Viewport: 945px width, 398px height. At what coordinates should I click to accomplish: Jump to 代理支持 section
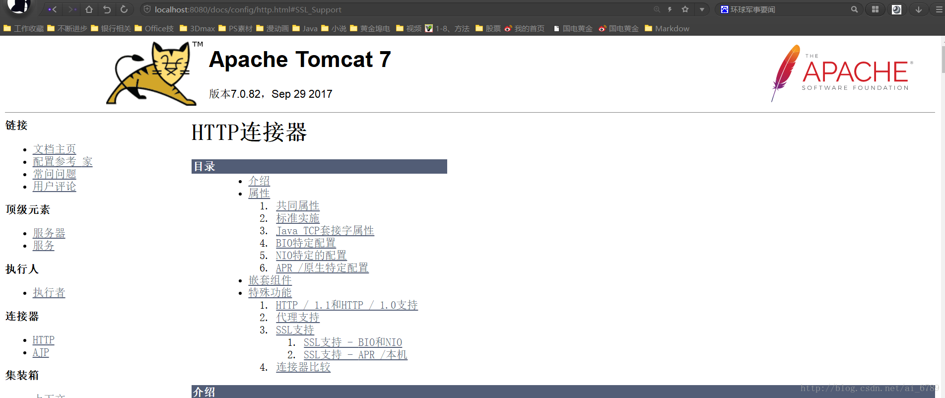[298, 318]
